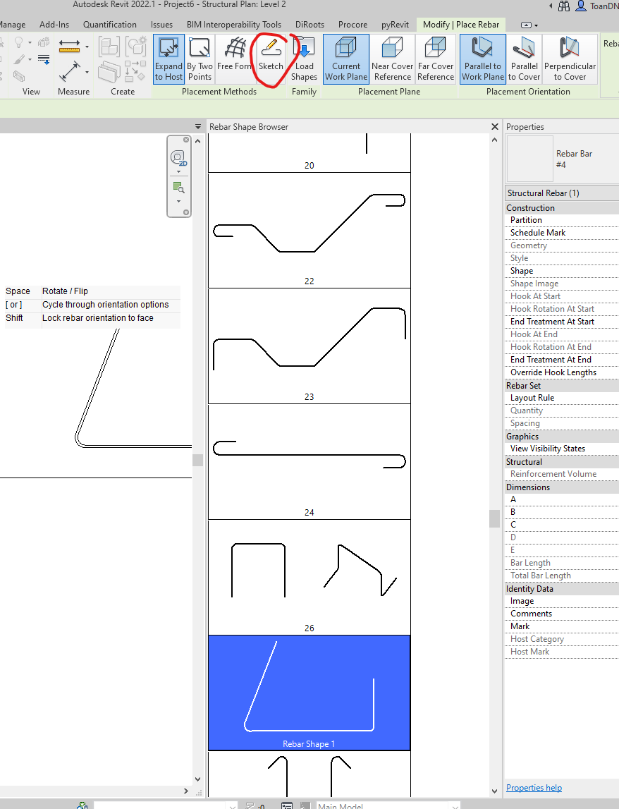Click the 2D navigation wheel icon
This screenshot has width=619, height=809.
178,158
